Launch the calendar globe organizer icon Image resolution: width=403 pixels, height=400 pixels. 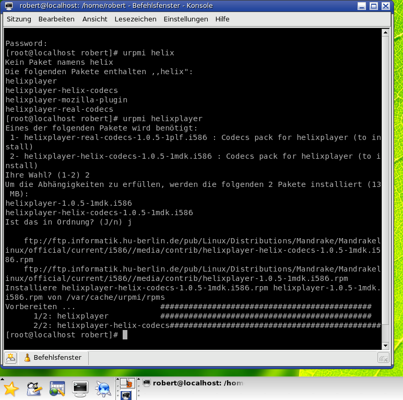click(57, 389)
